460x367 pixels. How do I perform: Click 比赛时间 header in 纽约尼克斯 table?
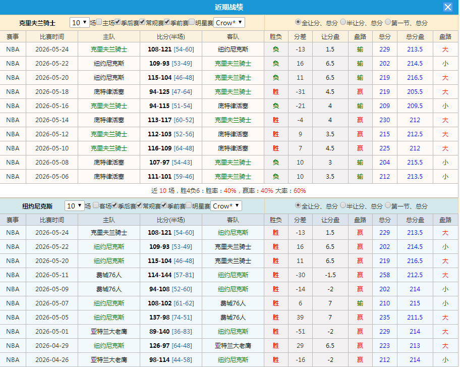click(52, 220)
